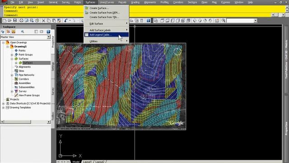
Task: Click Toolspace horizontal scrollbar left arrow
Action: [2, 122]
